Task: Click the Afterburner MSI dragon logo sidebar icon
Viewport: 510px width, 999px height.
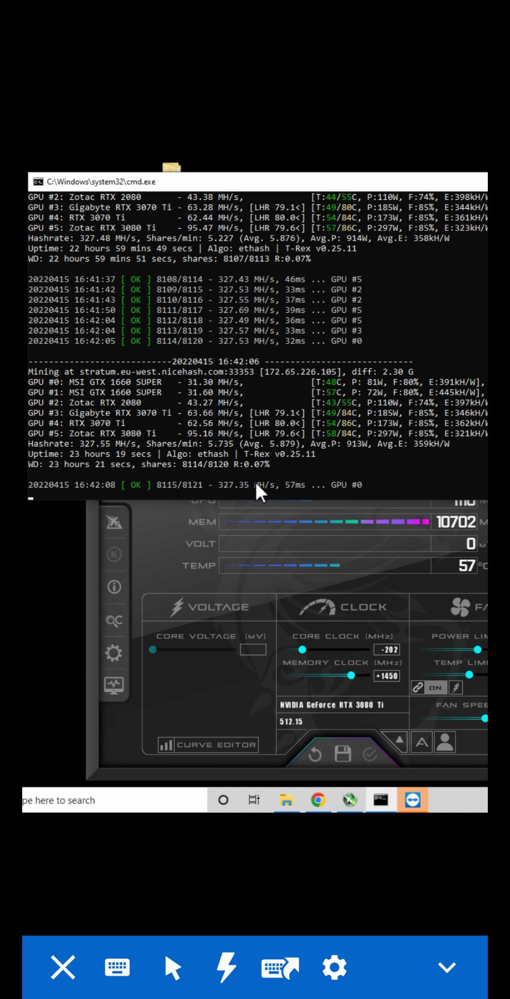Action: pos(114,522)
